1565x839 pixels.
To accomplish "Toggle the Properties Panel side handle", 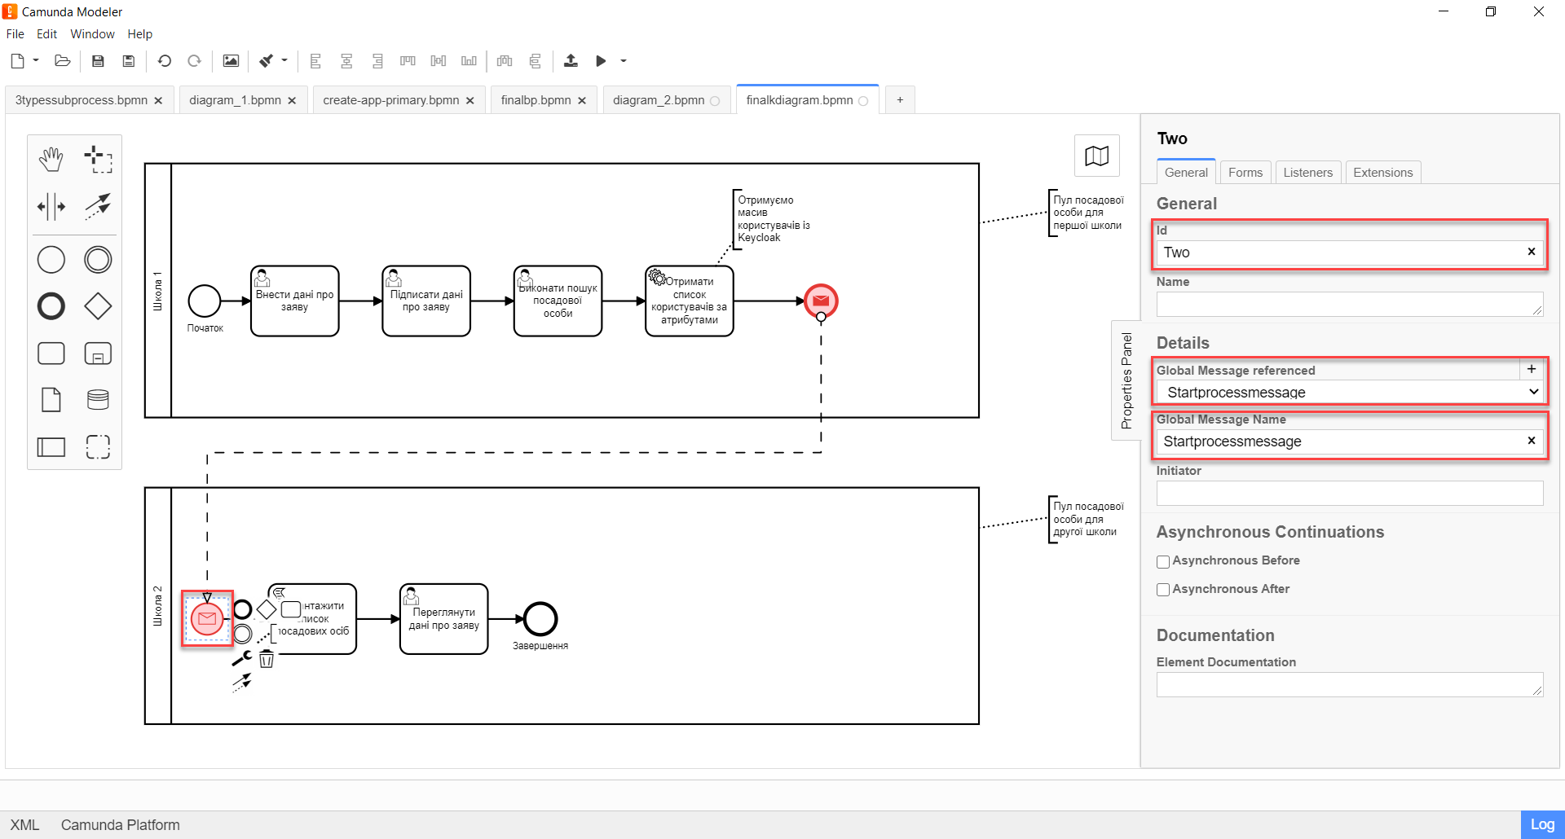I will (x=1126, y=380).
